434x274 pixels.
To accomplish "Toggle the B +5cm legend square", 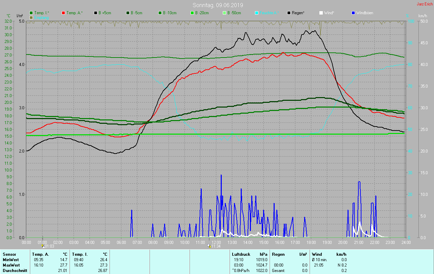I will pyautogui.click(x=96, y=13).
